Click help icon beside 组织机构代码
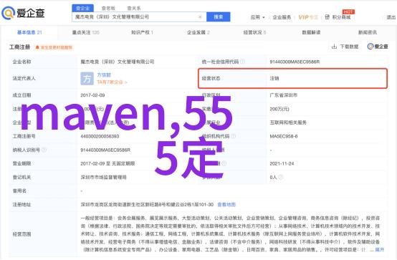The image size is (397, 260). point(233,136)
